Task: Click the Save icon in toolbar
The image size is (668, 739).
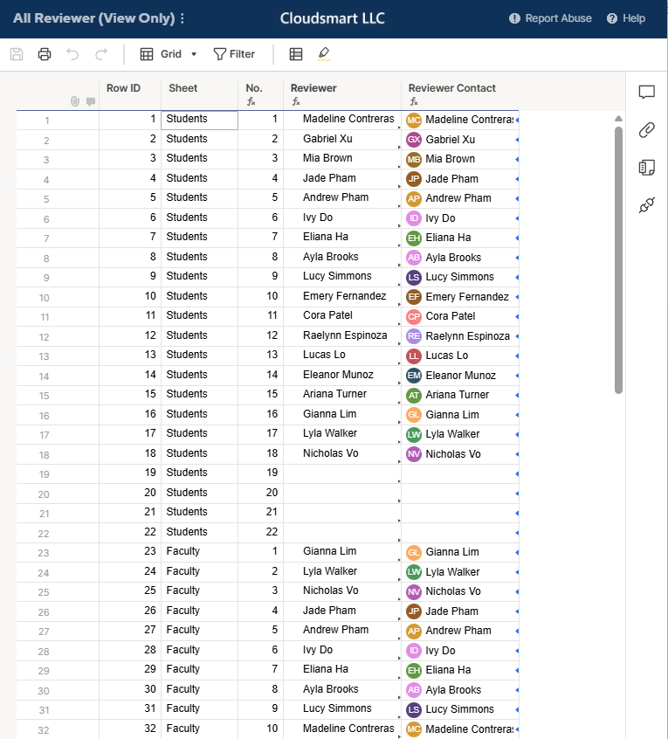Action: (17, 54)
